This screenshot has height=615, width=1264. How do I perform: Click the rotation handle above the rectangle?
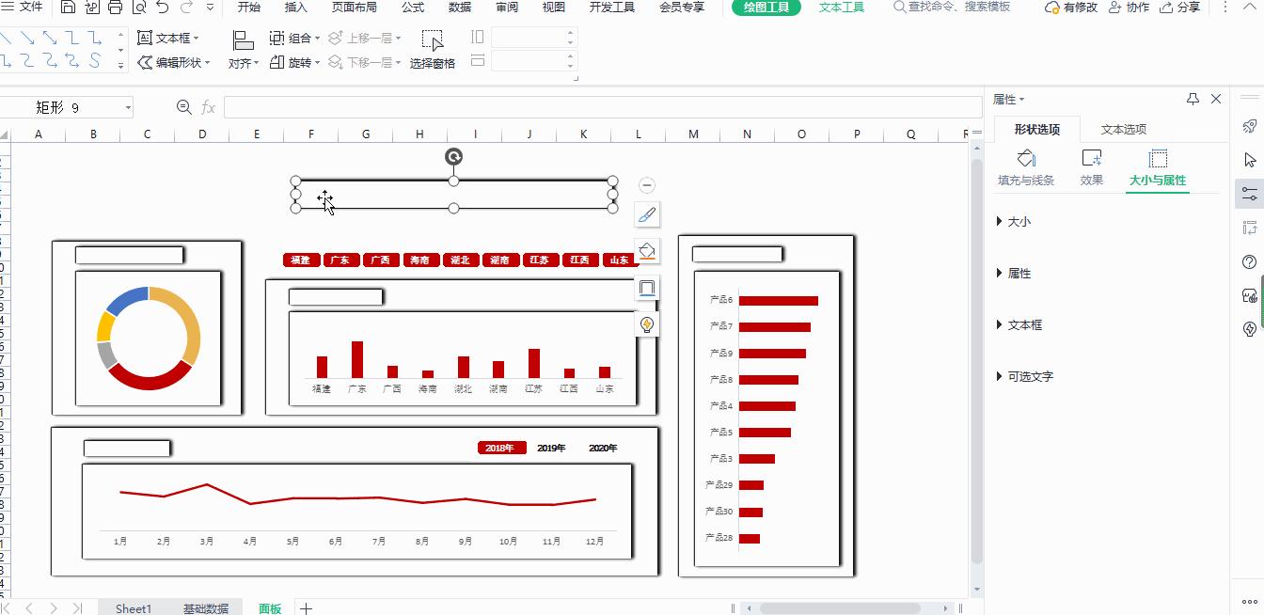453,157
